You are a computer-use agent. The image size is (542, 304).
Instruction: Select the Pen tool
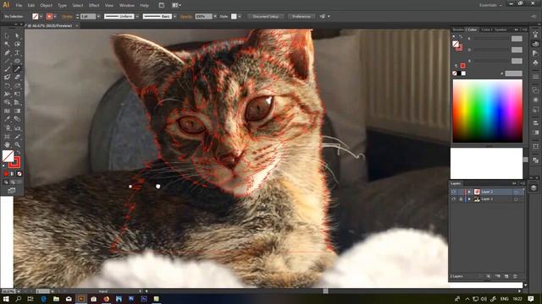click(x=7, y=52)
